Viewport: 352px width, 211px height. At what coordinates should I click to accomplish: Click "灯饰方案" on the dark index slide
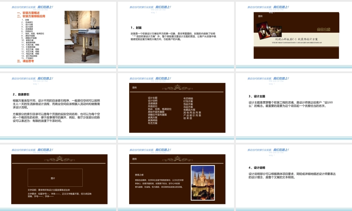(x=188, y=101)
